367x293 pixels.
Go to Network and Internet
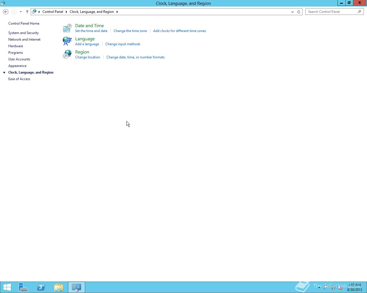24,39
